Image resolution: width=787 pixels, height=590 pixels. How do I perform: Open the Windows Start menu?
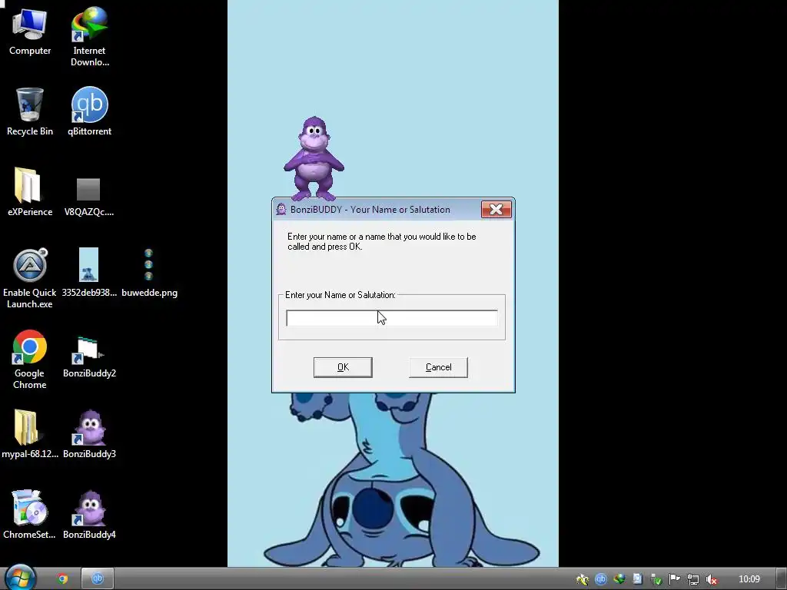coord(20,578)
